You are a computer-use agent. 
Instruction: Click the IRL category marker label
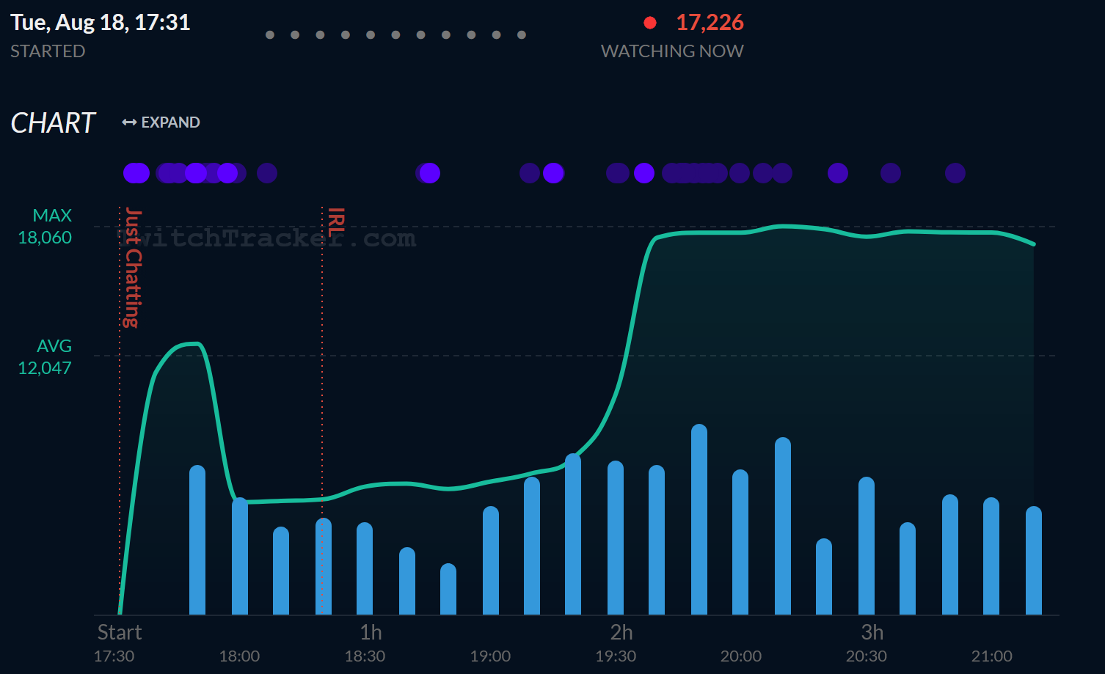[x=335, y=221]
